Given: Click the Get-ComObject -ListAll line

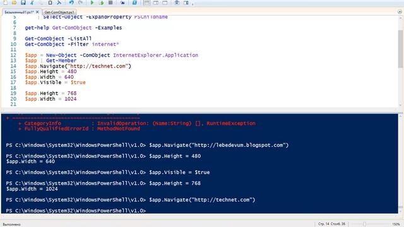Looking at the screenshot, I should coord(58,38).
